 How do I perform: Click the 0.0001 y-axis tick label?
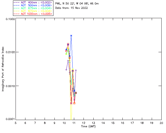10,119
